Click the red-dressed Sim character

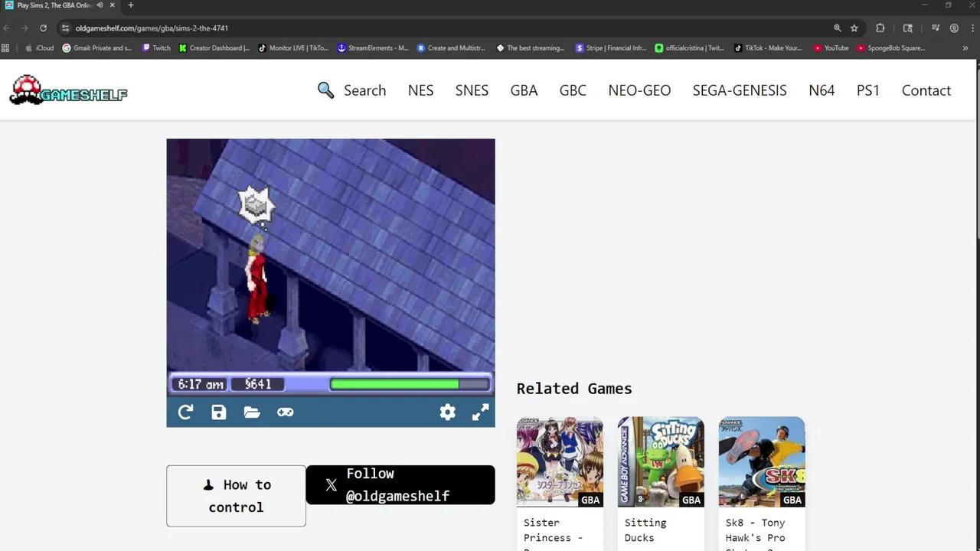click(x=257, y=279)
